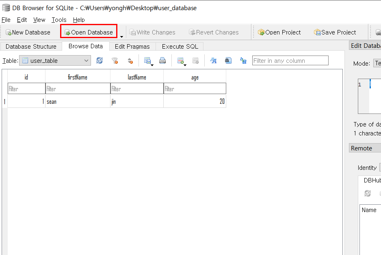Click inside the Edit cell text area
Image resolution: width=381 pixels, height=255 pixels.
375,96
